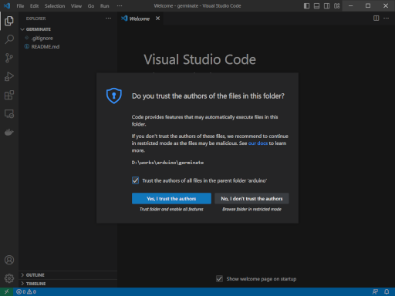
Task: Click No, I don't trust the authors
Action: coord(252,198)
